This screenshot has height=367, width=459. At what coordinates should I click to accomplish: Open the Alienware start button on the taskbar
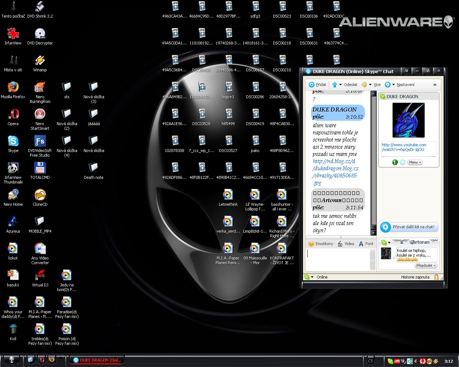(11, 360)
